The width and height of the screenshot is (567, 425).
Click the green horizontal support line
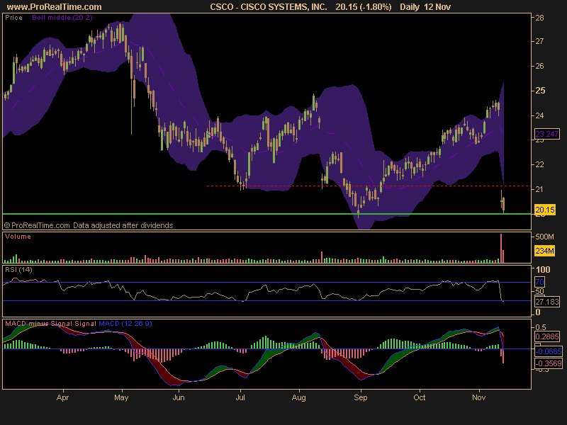click(x=267, y=214)
